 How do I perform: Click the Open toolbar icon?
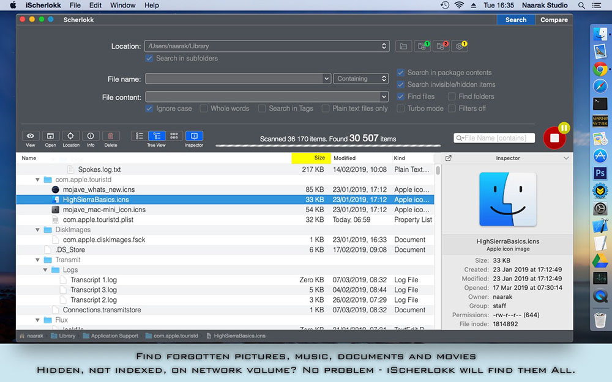tap(50, 136)
